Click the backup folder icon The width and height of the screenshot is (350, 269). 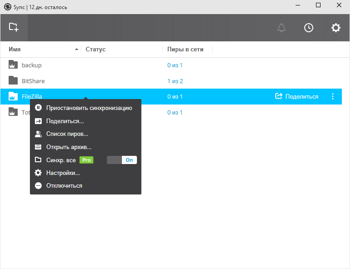(13, 65)
